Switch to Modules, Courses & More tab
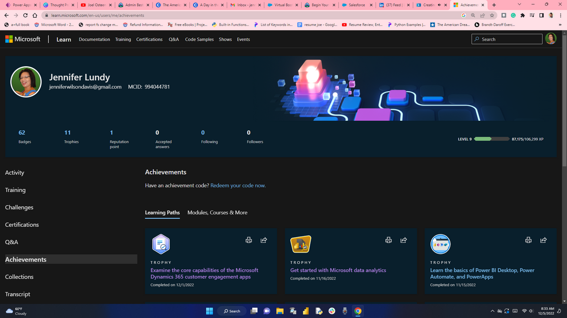Viewport: 567px width, 318px height. 218,212
